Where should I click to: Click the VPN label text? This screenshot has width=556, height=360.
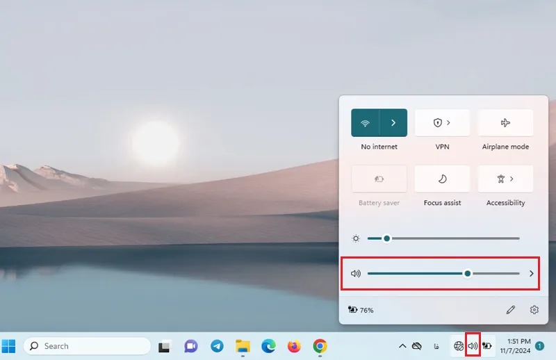click(442, 147)
